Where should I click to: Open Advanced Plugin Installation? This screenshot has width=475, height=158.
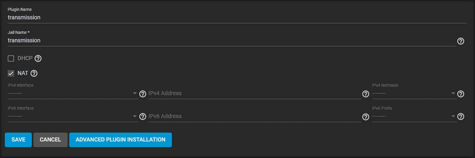tap(121, 140)
